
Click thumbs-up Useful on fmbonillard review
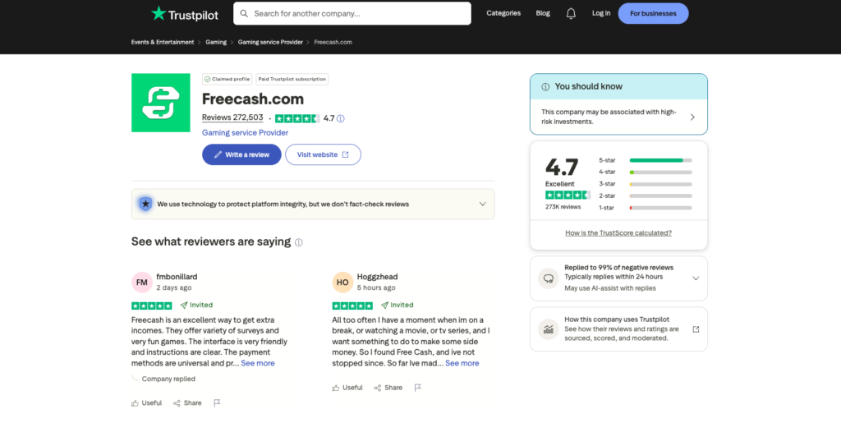point(146,402)
